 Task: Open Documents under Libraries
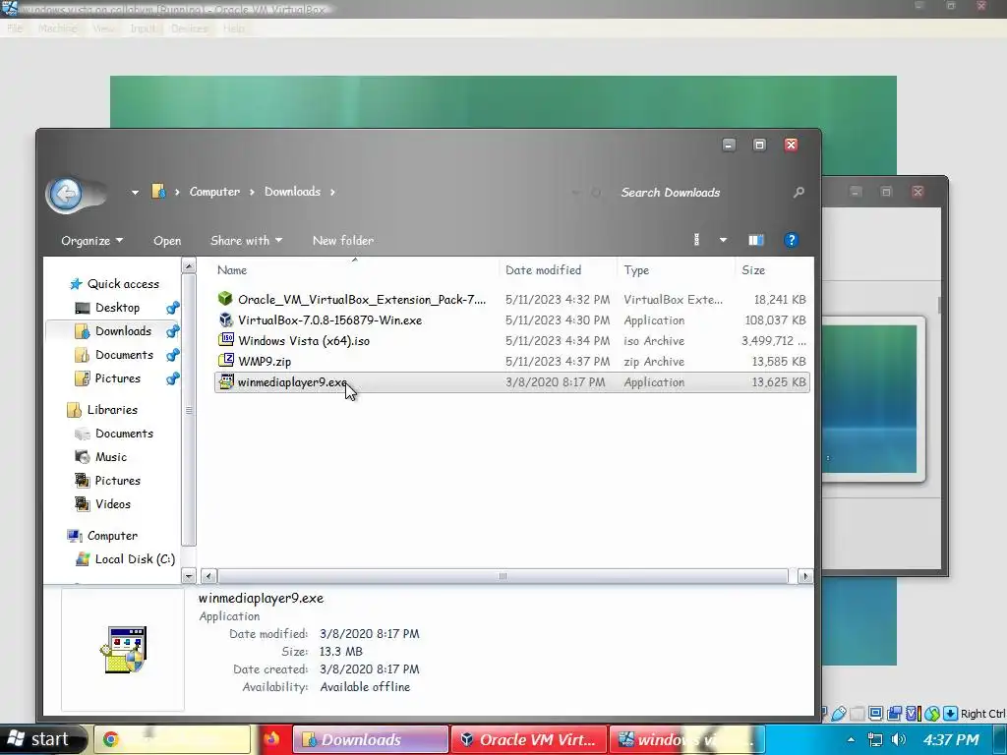(124, 434)
